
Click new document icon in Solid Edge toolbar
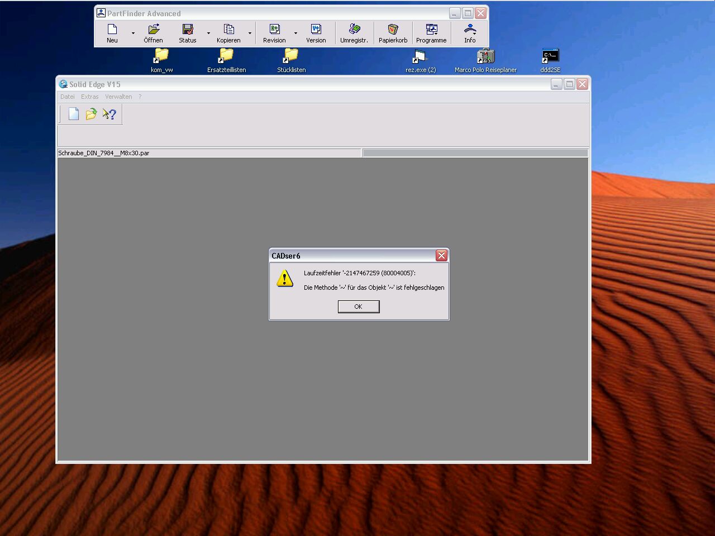[x=74, y=114]
